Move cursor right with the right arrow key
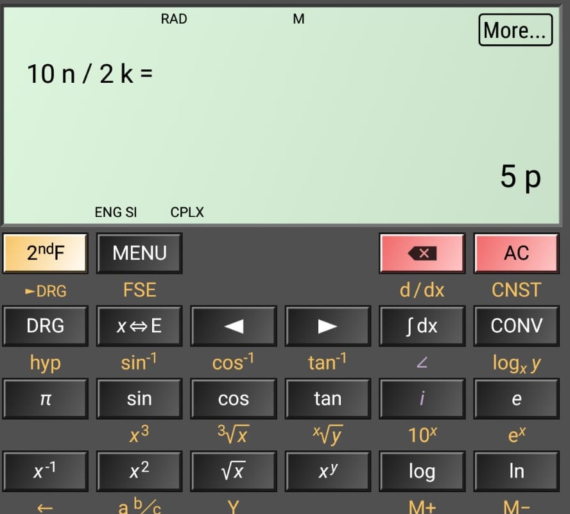 click(x=327, y=326)
